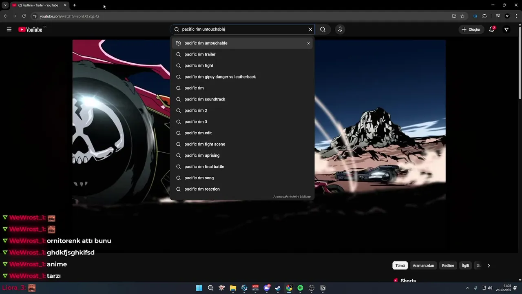Image resolution: width=522 pixels, height=294 pixels.
Task: Select the Tümü filter chip
Action: (400, 265)
